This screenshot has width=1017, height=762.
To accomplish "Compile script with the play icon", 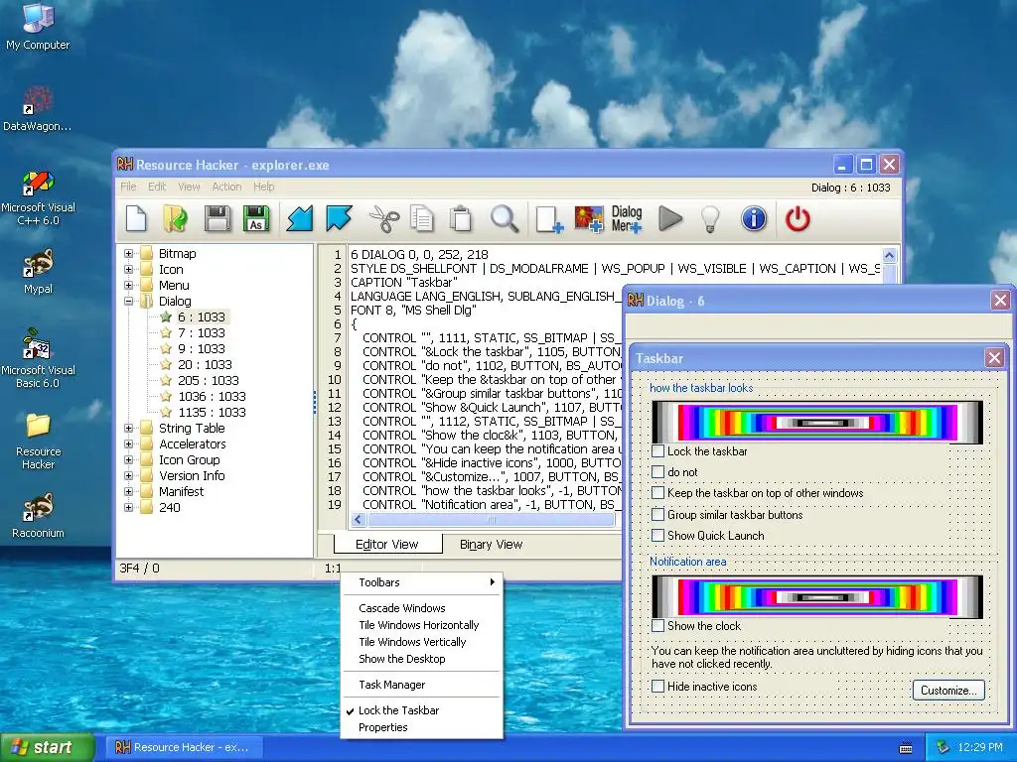I will (670, 218).
